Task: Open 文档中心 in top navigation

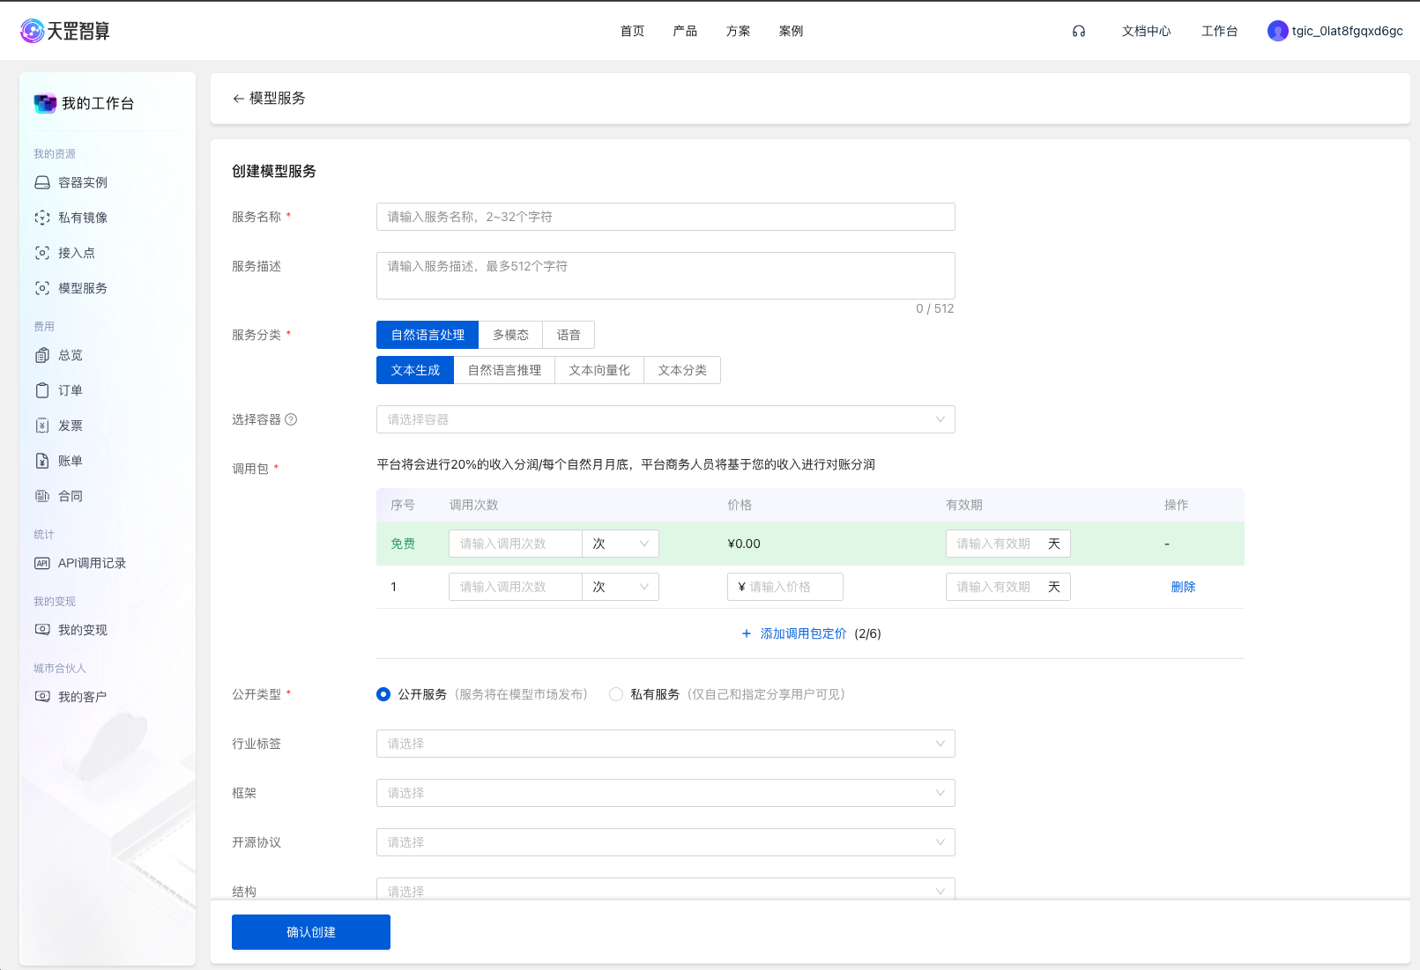Action: coord(1146,31)
